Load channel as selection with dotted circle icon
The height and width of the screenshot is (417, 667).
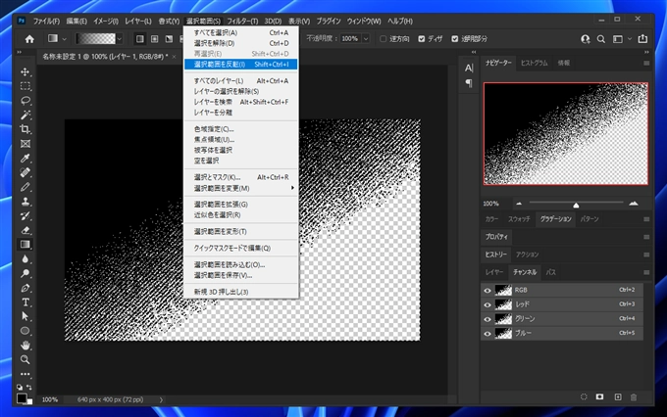click(583, 396)
